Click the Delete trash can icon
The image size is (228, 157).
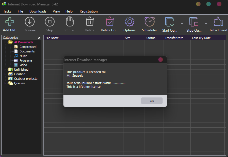click(x=90, y=21)
